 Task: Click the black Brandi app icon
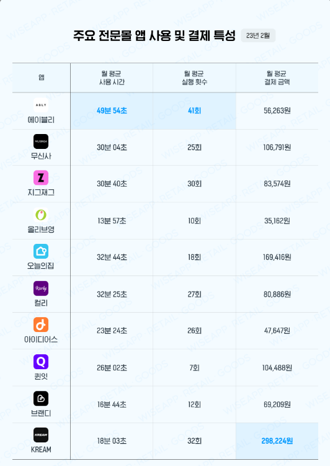41,398
